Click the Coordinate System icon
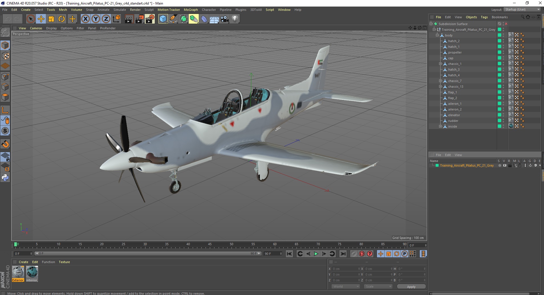This screenshot has height=295, width=544. (x=116, y=19)
